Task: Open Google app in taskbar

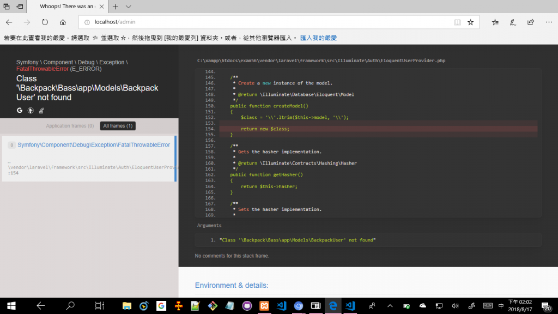Action: (161, 306)
